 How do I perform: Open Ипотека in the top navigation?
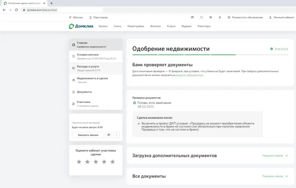[x=155, y=26]
